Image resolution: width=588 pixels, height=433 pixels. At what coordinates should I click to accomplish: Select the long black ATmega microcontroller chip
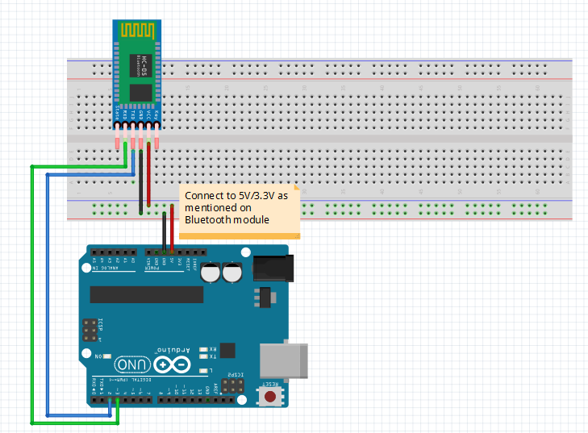tap(145, 294)
